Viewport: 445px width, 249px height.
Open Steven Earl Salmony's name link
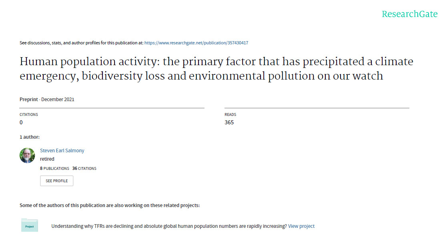pos(62,151)
